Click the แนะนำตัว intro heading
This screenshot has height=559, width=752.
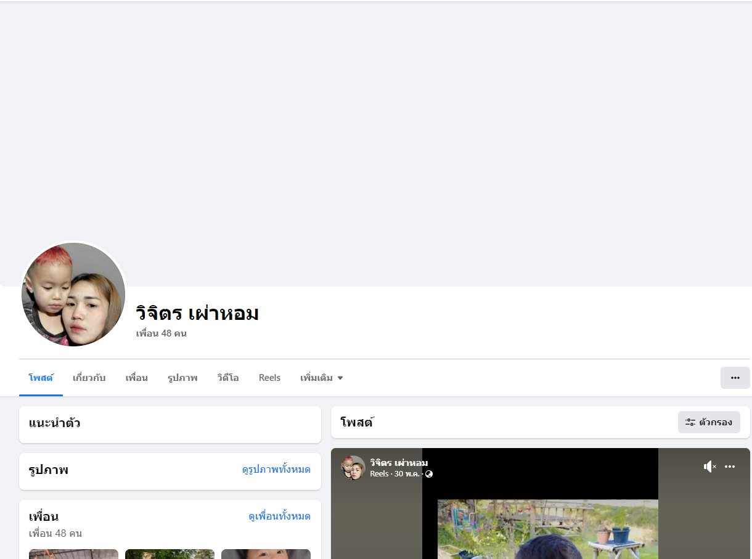click(x=54, y=423)
